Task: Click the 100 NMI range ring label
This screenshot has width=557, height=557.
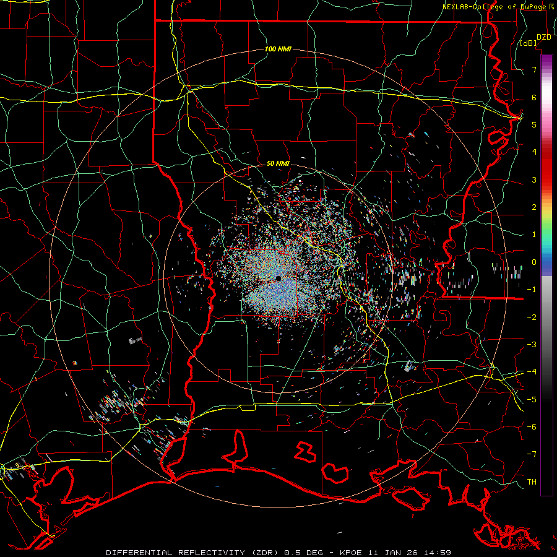Action: (x=278, y=49)
